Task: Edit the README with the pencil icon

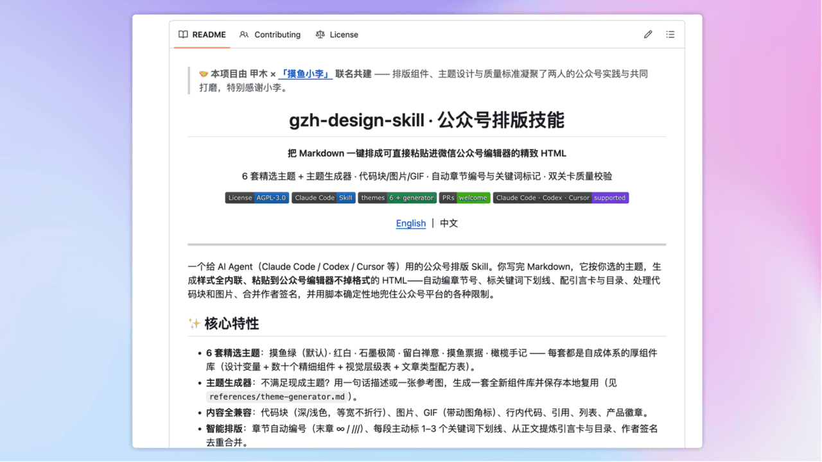Action: coord(648,35)
